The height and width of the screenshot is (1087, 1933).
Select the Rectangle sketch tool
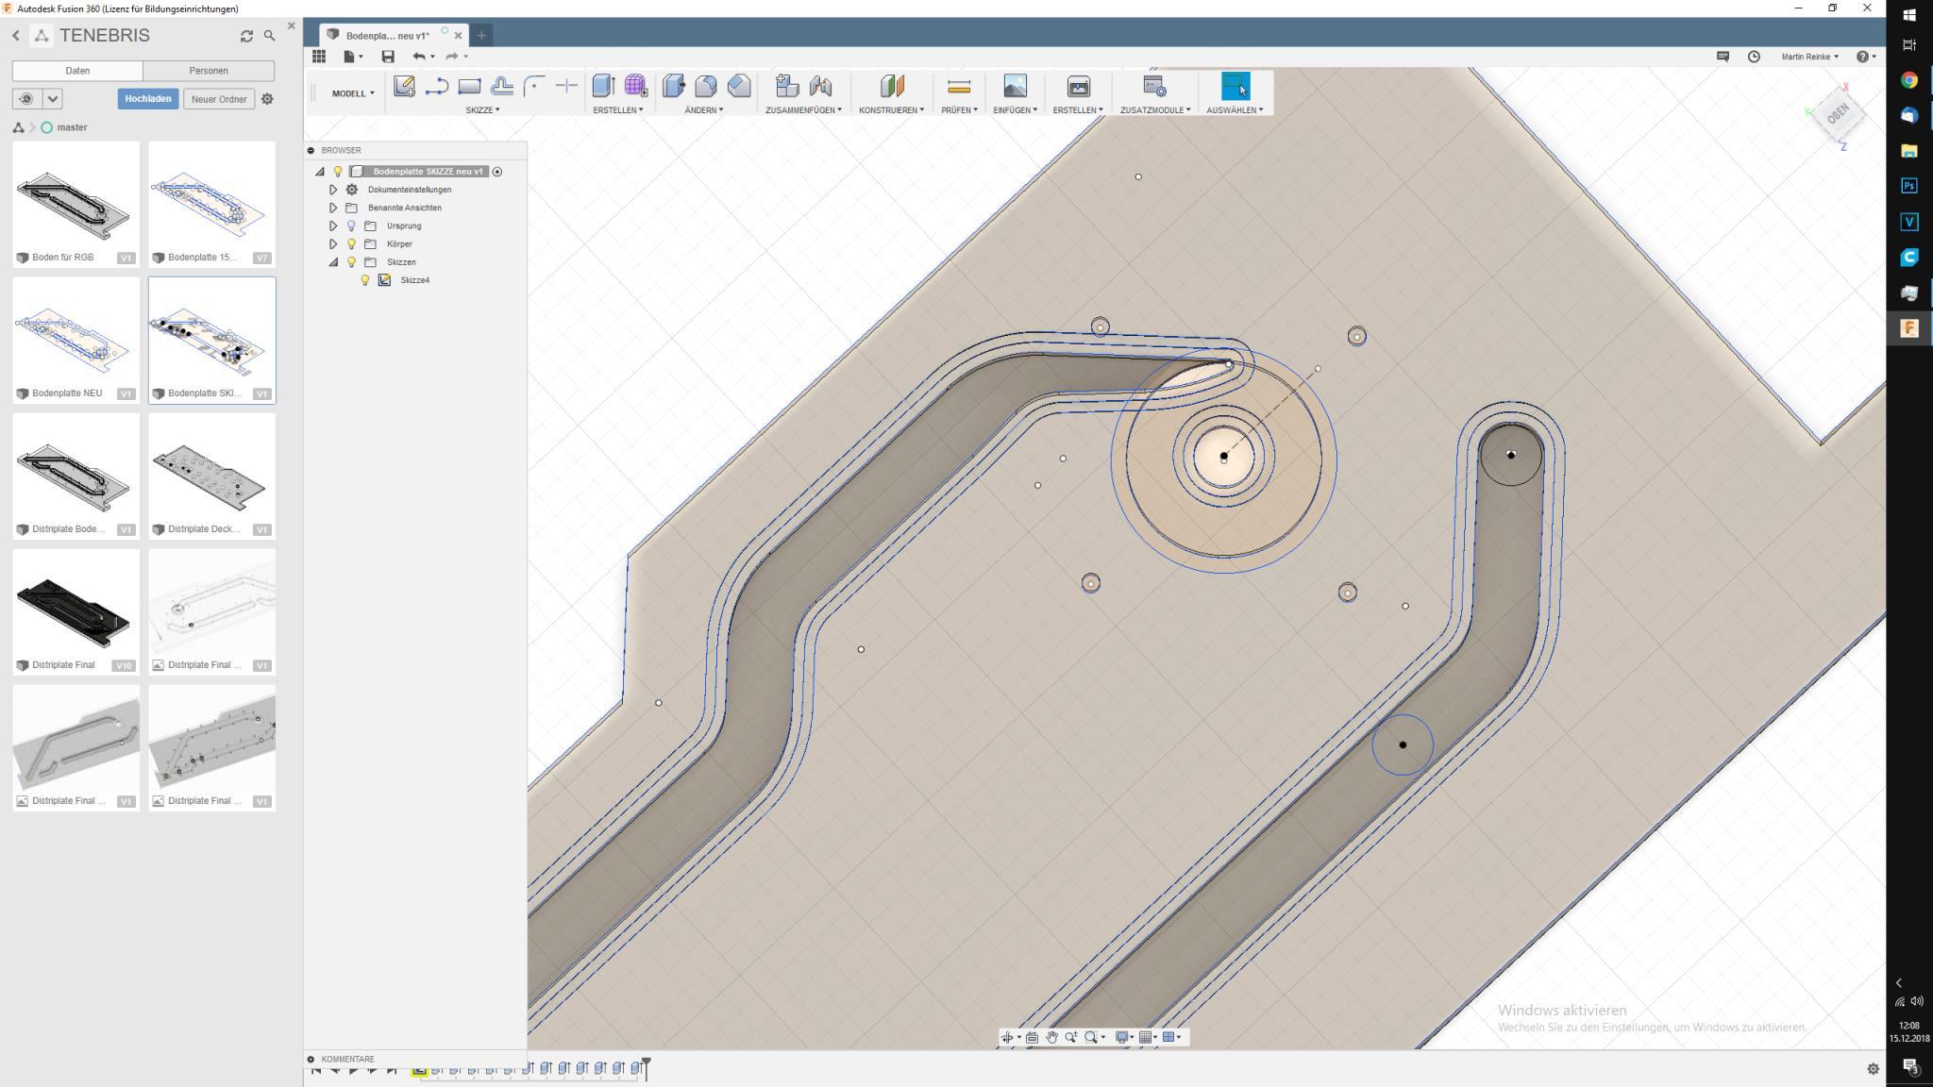pyautogui.click(x=469, y=87)
